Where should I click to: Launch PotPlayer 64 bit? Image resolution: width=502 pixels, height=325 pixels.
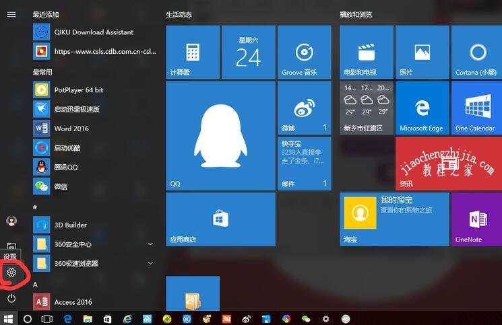[x=96, y=89]
